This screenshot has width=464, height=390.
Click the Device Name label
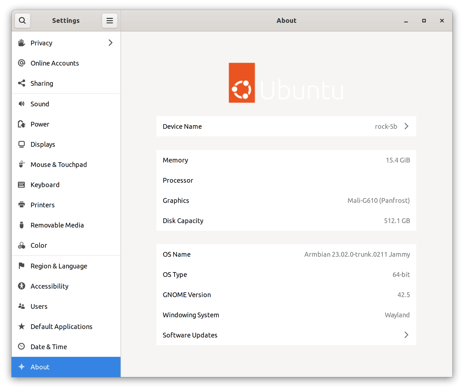coord(182,126)
